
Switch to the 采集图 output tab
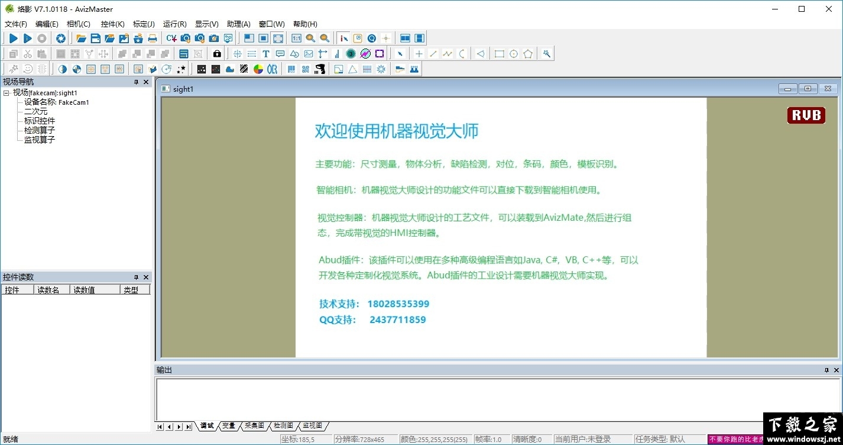tap(254, 426)
